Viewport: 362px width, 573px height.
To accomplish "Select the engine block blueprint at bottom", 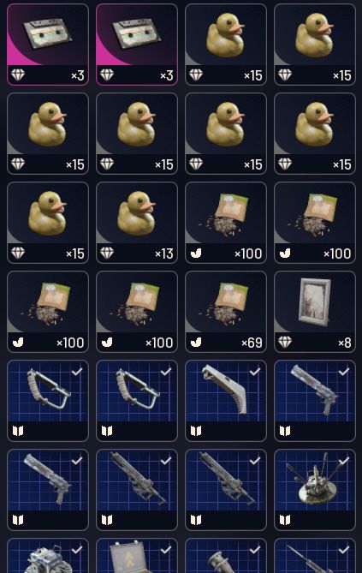I will click(48, 556).
